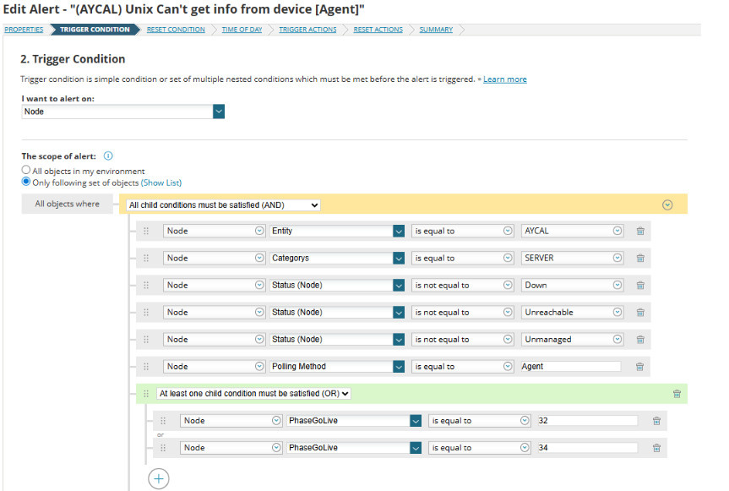Viewport: 729px width, 491px height.
Task: Open the Learn more link
Action: (x=505, y=79)
